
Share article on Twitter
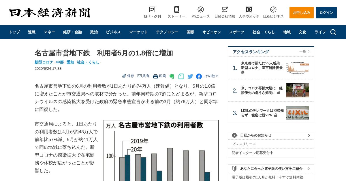190,76
